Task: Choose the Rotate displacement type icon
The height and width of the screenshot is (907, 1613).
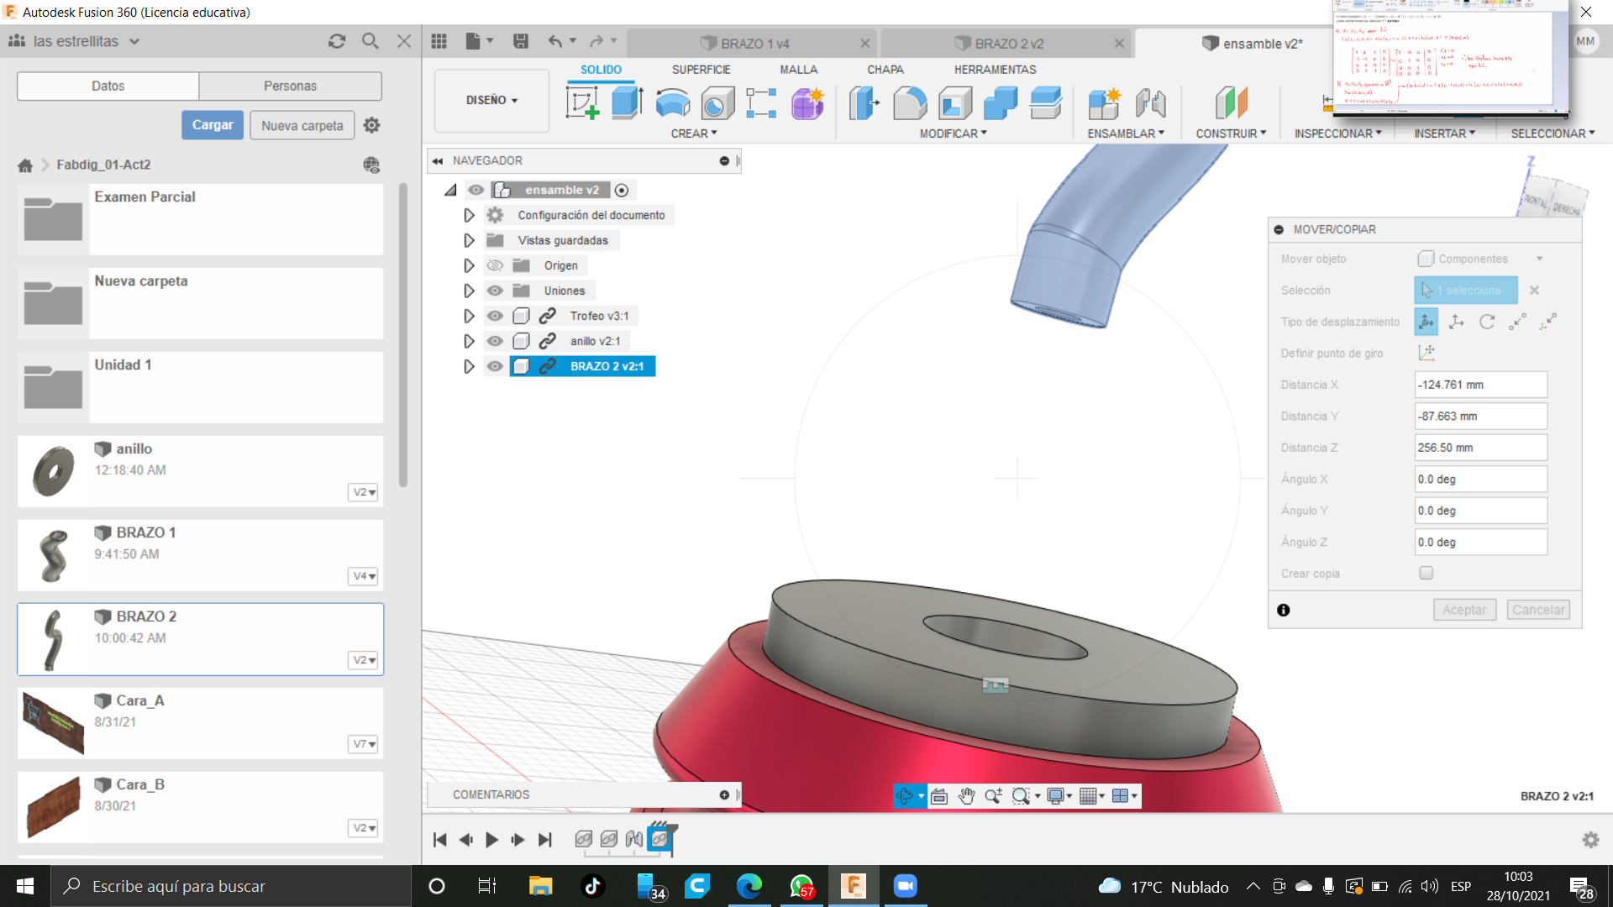Action: coord(1487,322)
